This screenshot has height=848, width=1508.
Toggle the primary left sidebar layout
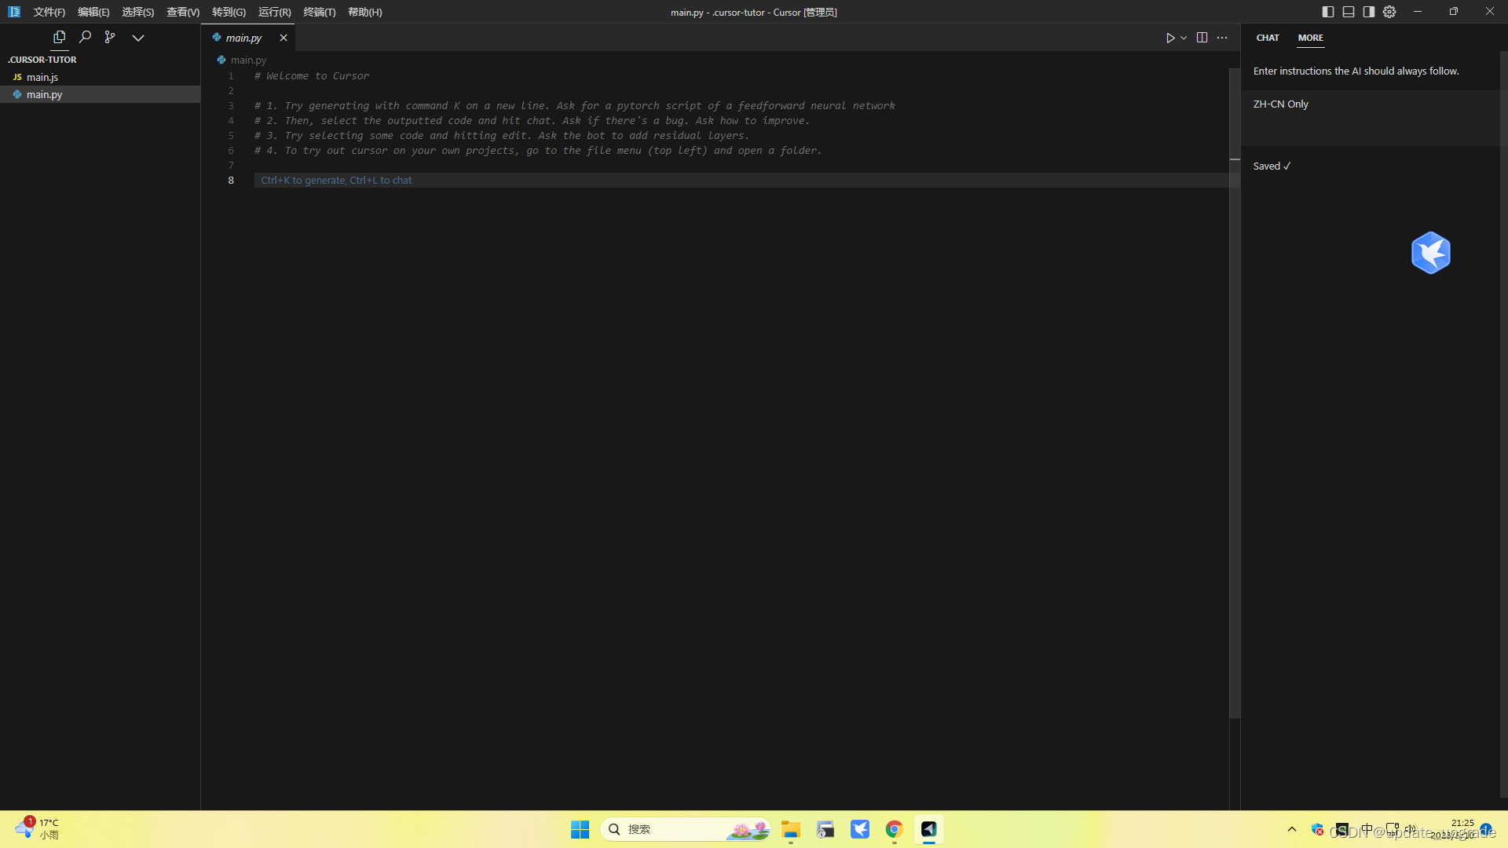pos(1327,12)
